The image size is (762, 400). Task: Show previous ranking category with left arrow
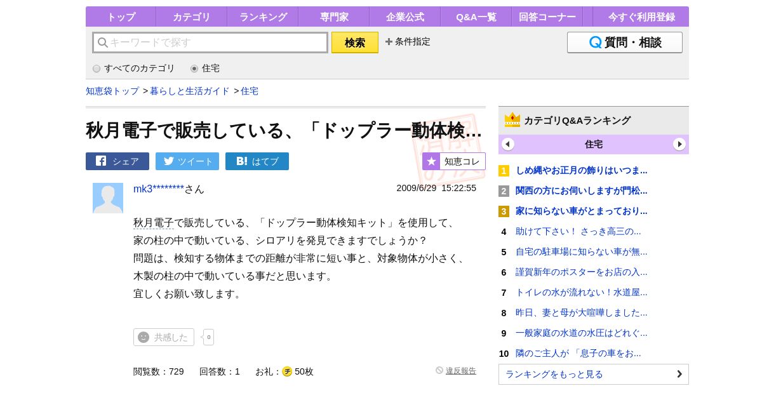pyautogui.click(x=508, y=144)
